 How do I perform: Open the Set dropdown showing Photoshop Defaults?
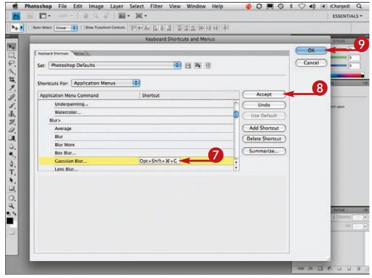[x=115, y=65]
